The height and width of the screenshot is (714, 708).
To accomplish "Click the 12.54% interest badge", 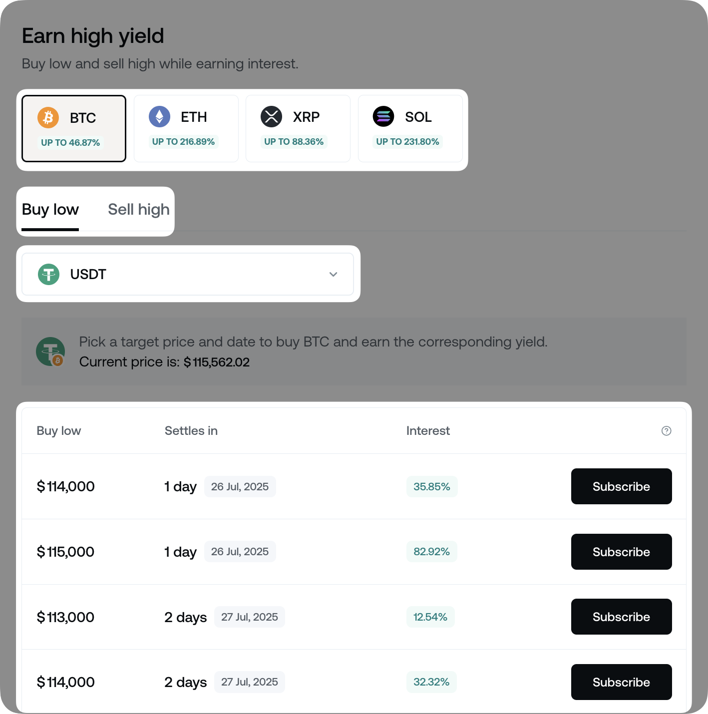I will (430, 617).
